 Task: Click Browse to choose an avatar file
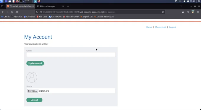tap(33, 91)
